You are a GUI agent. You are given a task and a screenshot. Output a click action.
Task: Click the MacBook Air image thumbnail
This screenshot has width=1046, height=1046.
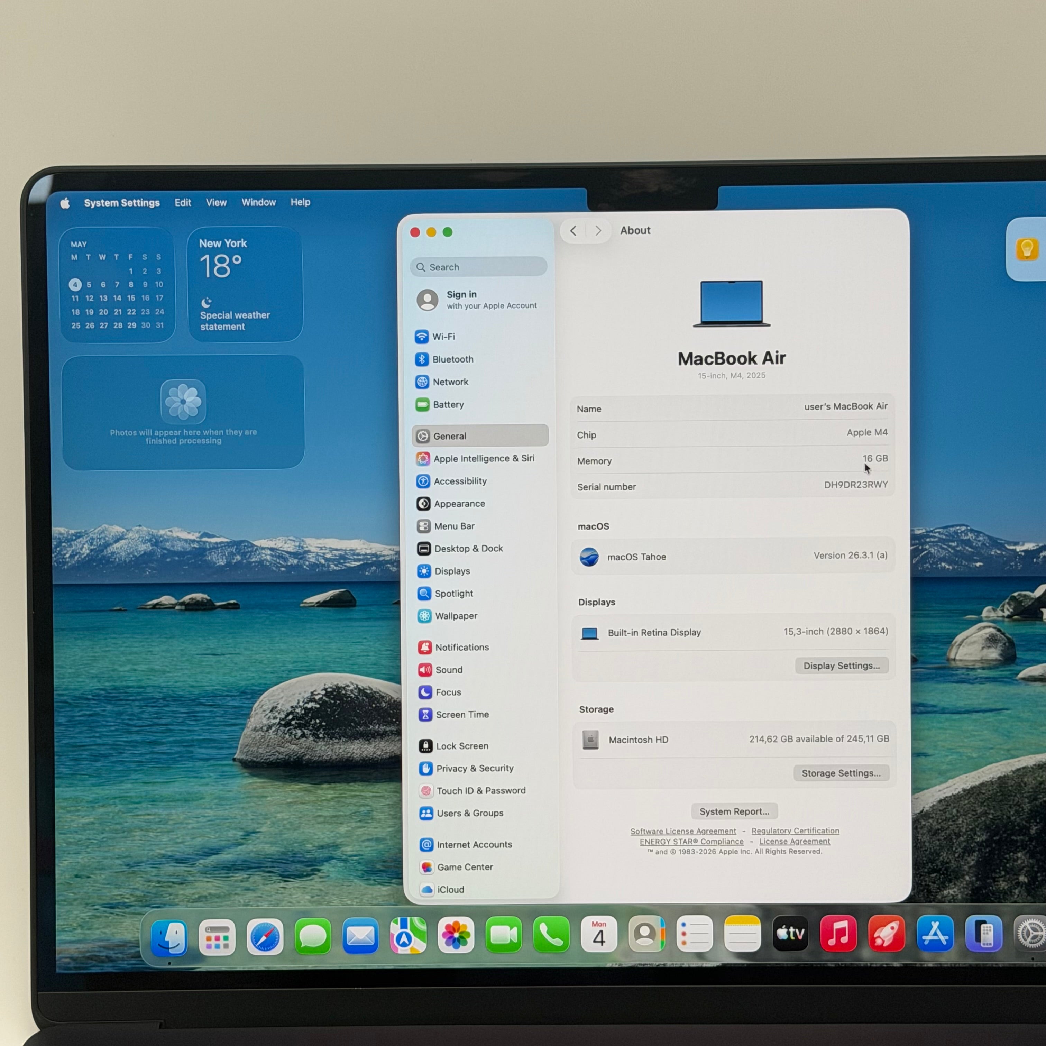coord(732,304)
